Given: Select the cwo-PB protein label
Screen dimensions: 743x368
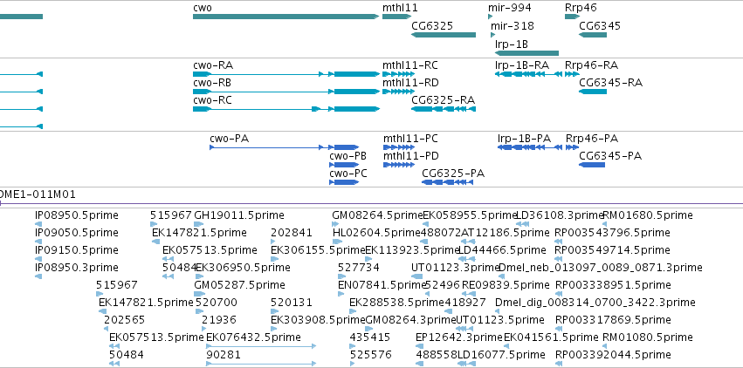Looking at the screenshot, I should [x=347, y=156].
